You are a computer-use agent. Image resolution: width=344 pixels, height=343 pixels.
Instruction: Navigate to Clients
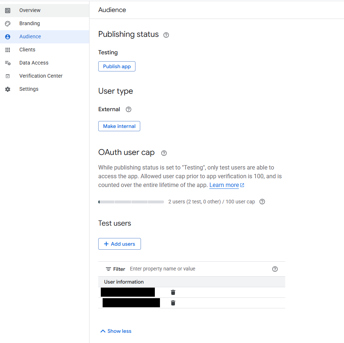(x=45, y=50)
